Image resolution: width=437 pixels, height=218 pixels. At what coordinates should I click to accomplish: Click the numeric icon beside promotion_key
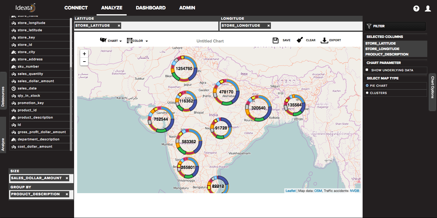pyautogui.click(x=14, y=103)
